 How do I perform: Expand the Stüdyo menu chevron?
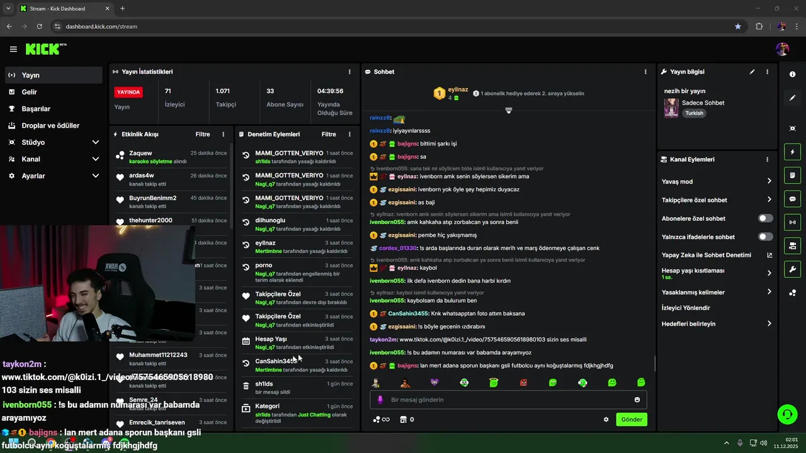pyautogui.click(x=96, y=142)
